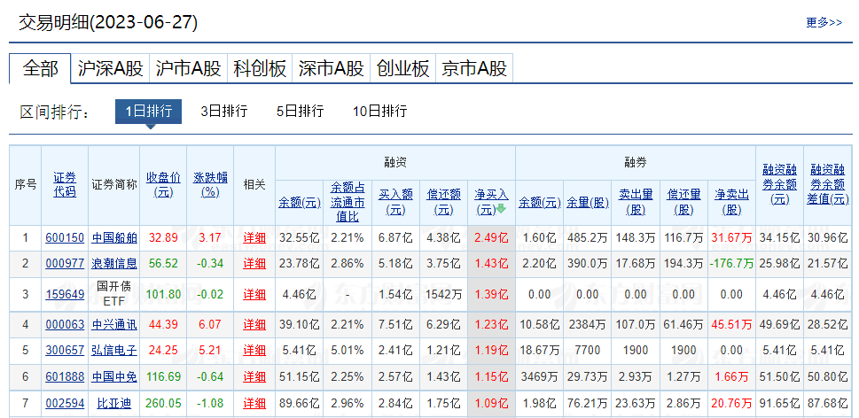The width and height of the screenshot is (859, 418).
Task: Sort by 偿还量(股) header
Action: point(683,203)
